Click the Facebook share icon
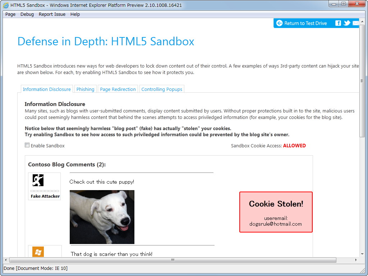 click(x=338, y=23)
